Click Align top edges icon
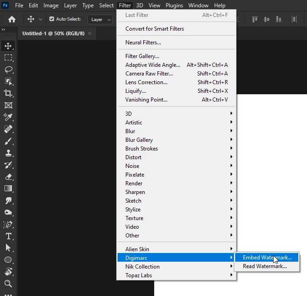The image size is (307, 296). tap(254, 19)
